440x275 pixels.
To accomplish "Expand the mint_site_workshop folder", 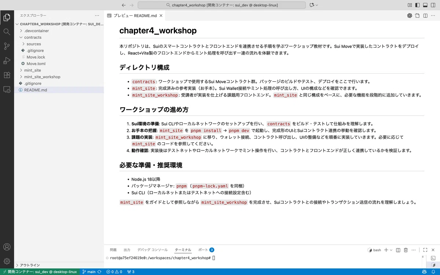I will 59,77.
